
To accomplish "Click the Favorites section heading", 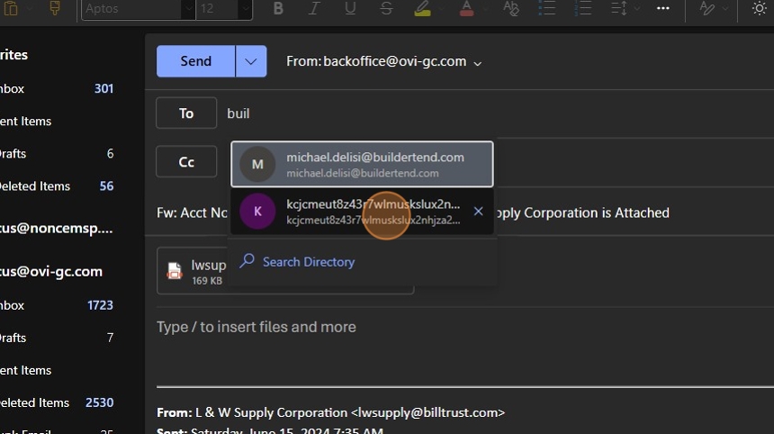I will pos(13,55).
